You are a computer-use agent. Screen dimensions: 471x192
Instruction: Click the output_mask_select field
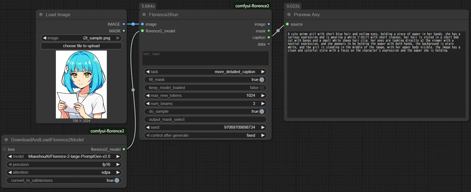205,119
